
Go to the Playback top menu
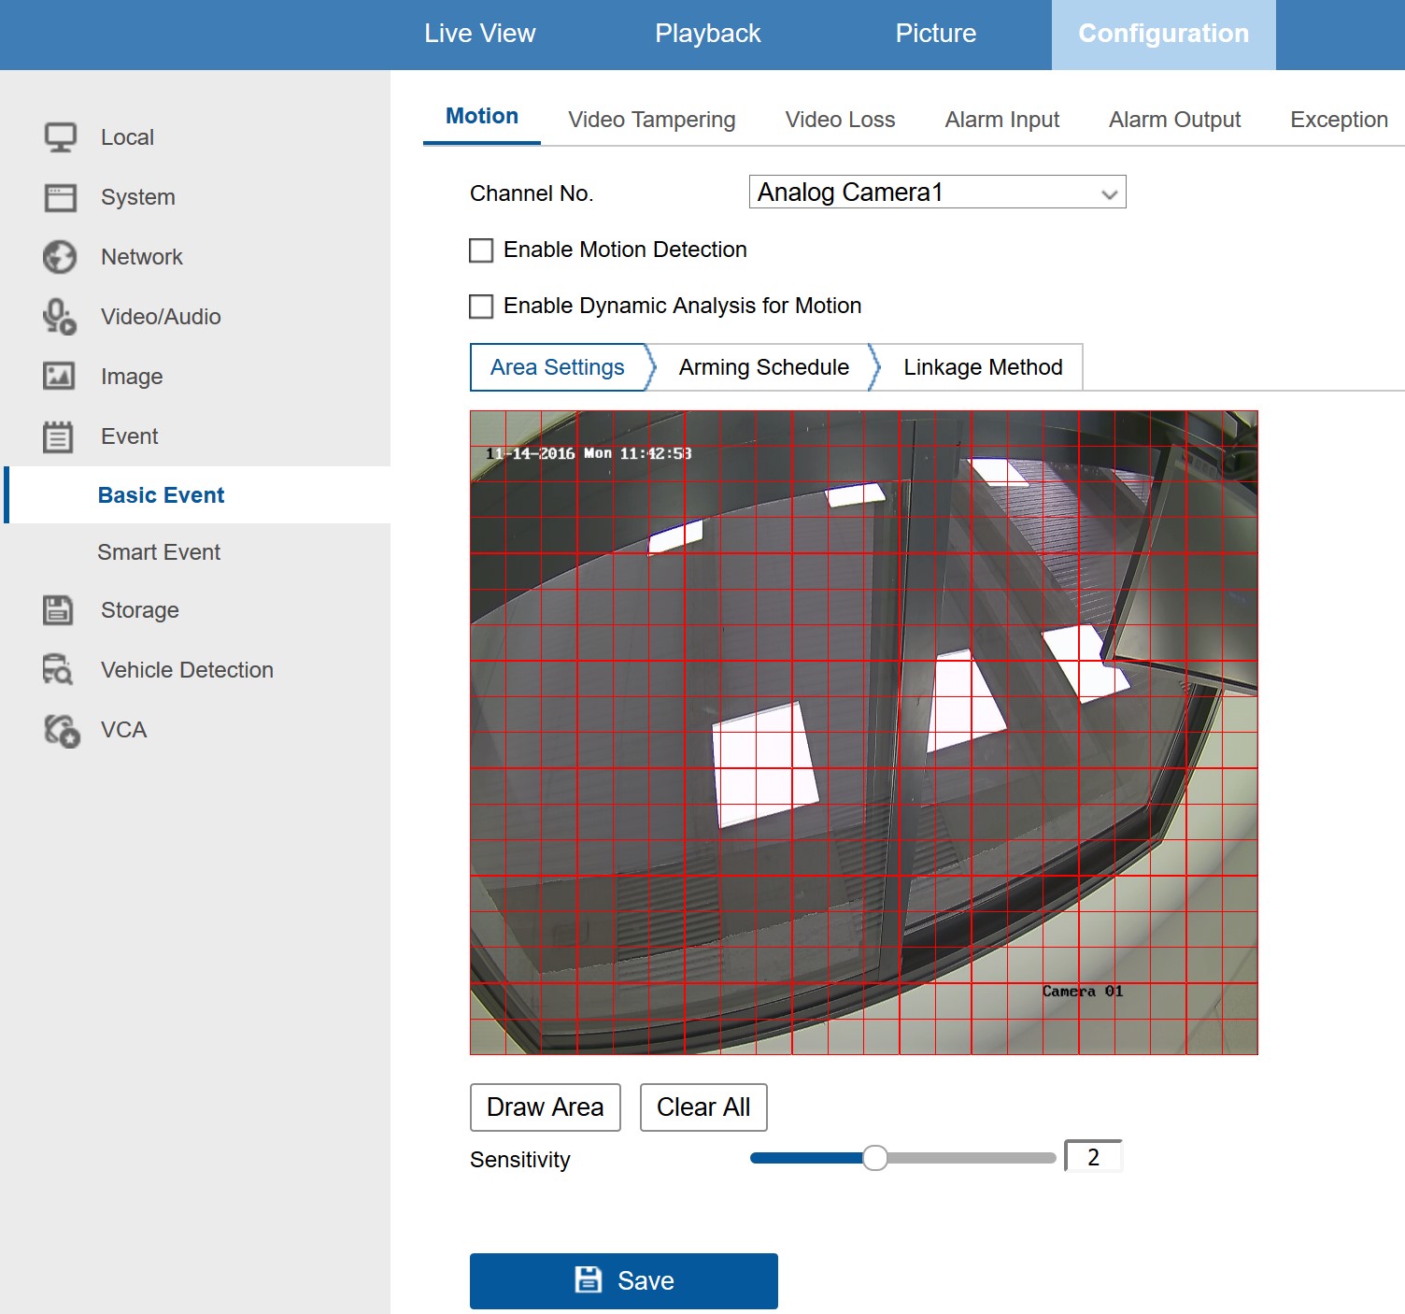[x=708, y=34]
